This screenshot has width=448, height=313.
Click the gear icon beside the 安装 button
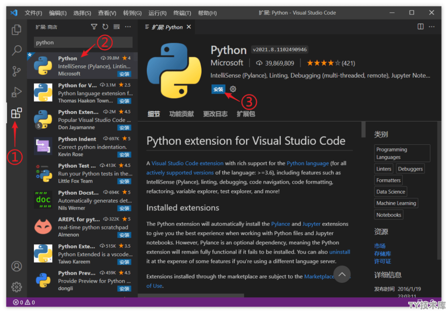233,89
